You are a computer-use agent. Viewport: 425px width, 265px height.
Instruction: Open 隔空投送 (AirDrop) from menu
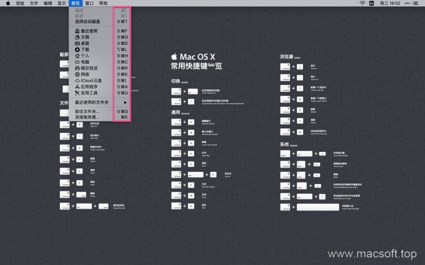(x=89, y=68)
